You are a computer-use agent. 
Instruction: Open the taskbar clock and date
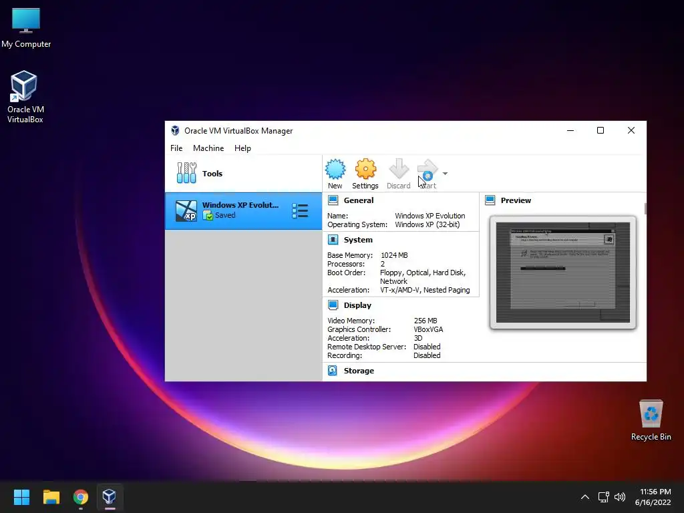click(653, 497)
